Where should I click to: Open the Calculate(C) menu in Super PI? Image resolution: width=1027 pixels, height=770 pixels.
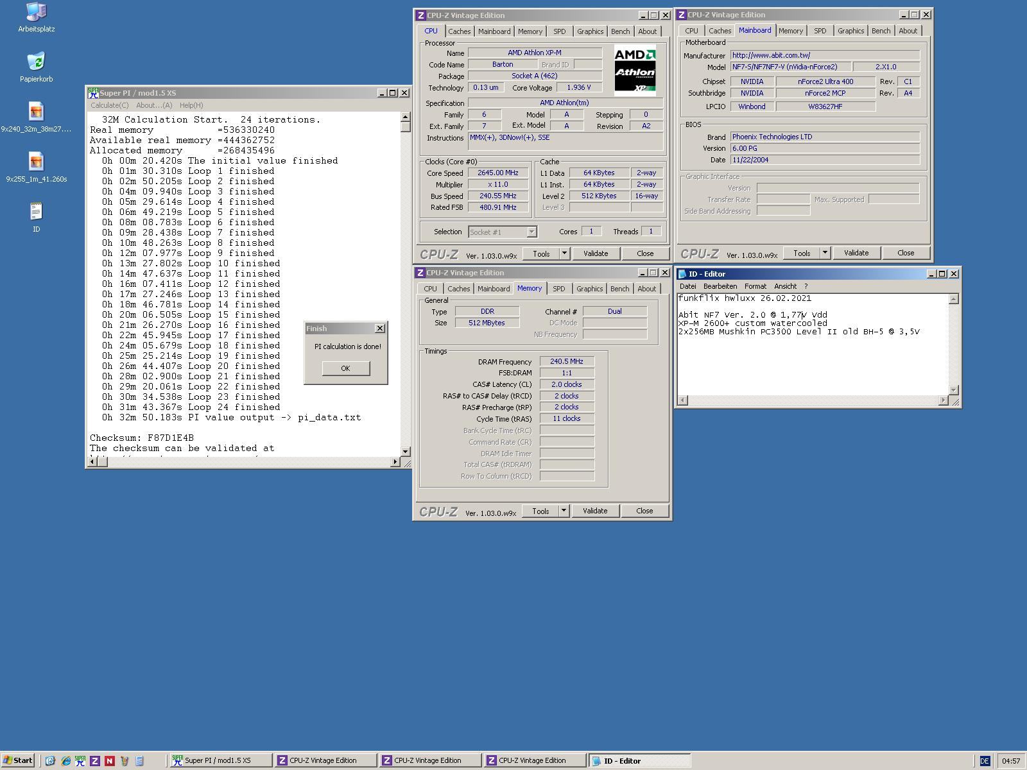[x=109, y=105]
